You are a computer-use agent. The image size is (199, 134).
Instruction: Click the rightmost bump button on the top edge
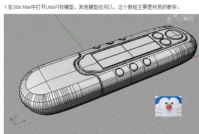coord(123,39)
